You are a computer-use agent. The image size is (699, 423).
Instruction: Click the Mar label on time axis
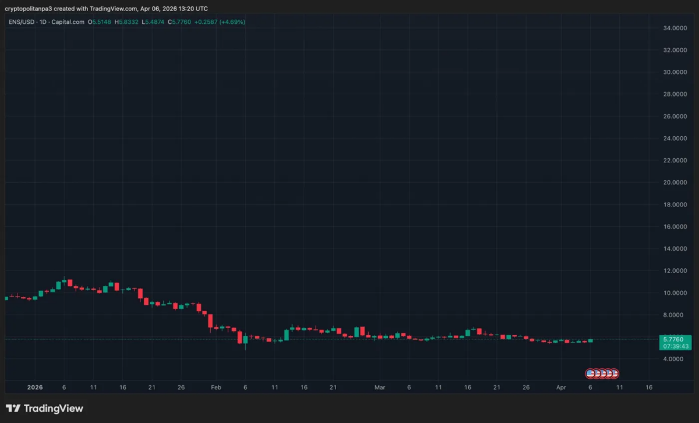tap(380, 387)
